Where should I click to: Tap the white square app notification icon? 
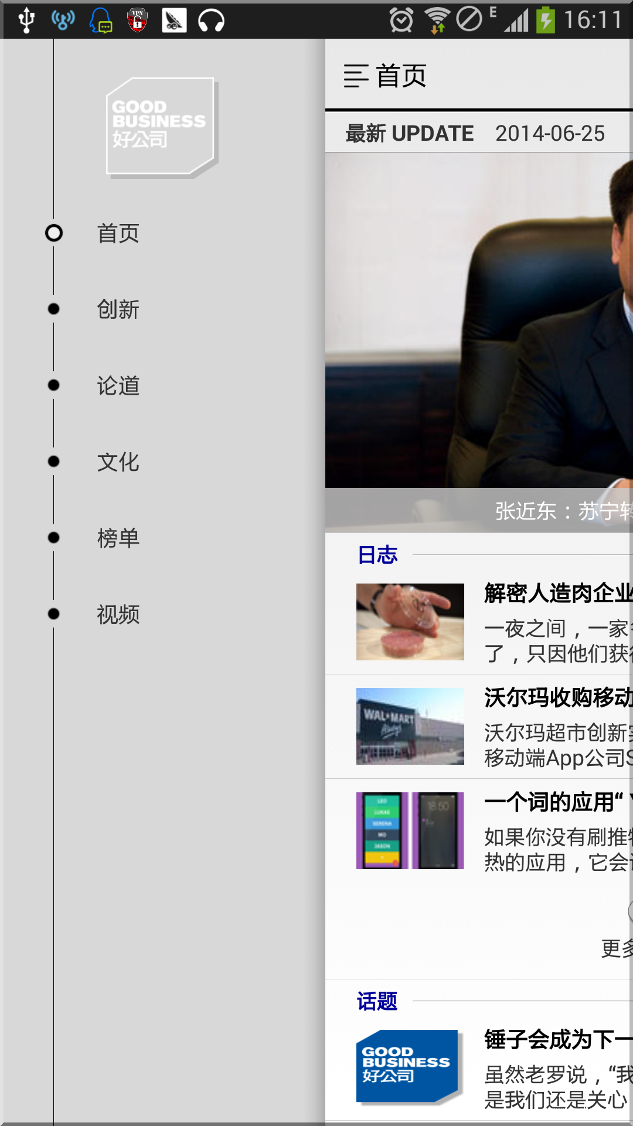(174, 20)
